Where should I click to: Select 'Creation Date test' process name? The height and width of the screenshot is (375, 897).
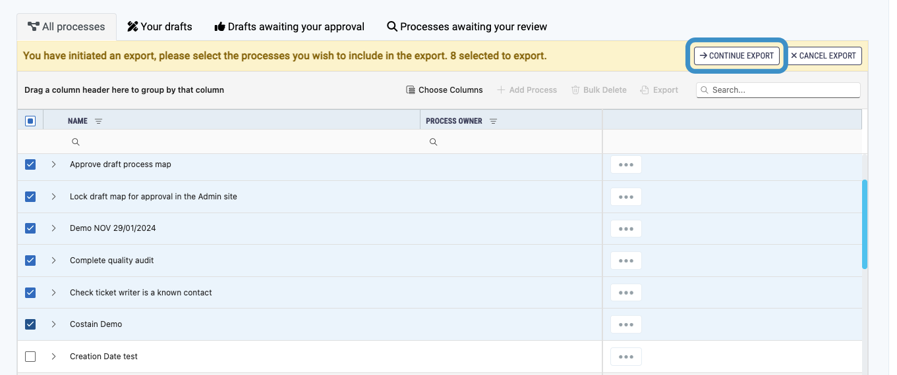pos(103,357)
